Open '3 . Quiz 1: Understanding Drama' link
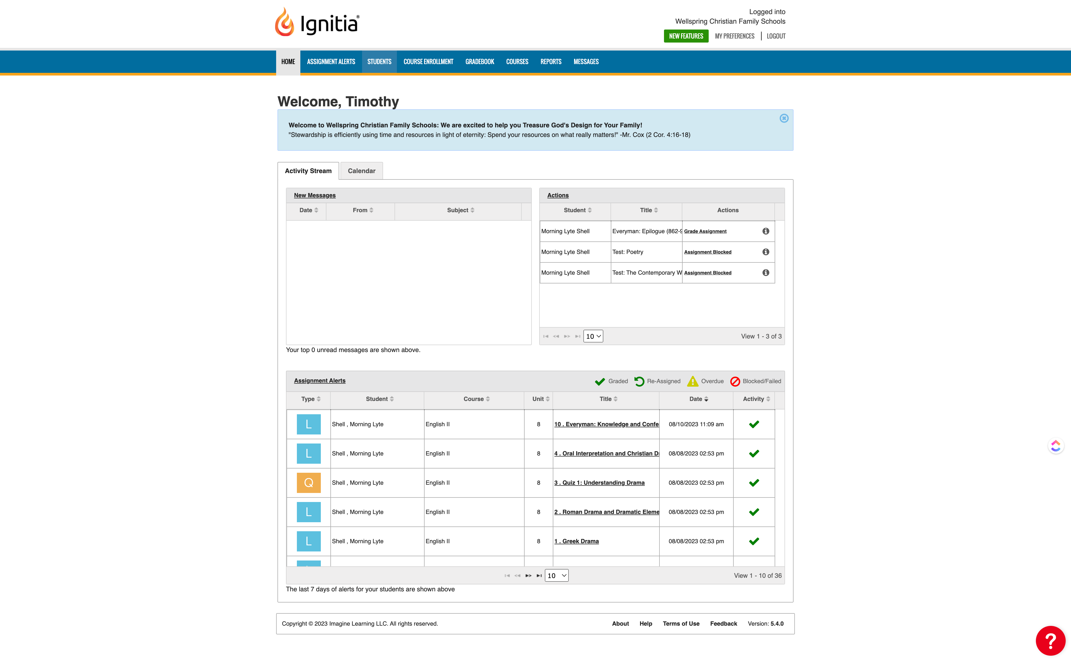Viewport: 1071px width, 661px height. [x=599, y=483]
